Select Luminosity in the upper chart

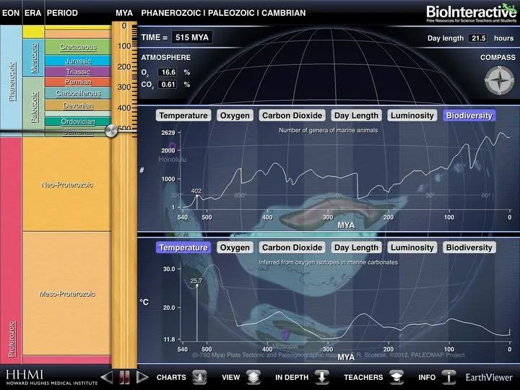412,116
